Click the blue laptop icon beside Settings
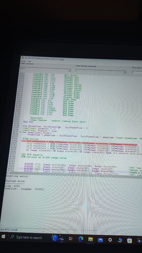This screenshot has width=142, height=253. [x=120, y=240]
